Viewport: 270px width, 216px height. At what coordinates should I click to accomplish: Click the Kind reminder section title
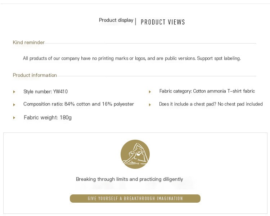pos(29,42)
